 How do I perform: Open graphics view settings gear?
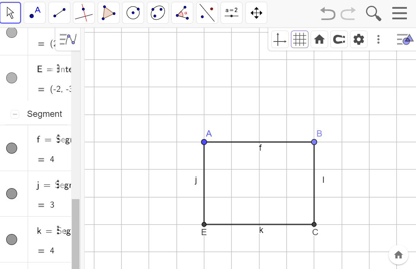pyautogui.click(x=359, y=39)
